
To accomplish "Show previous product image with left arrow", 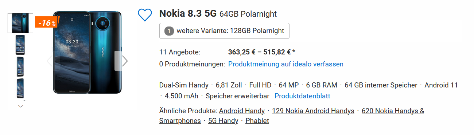I will click(x=50, y=61).
